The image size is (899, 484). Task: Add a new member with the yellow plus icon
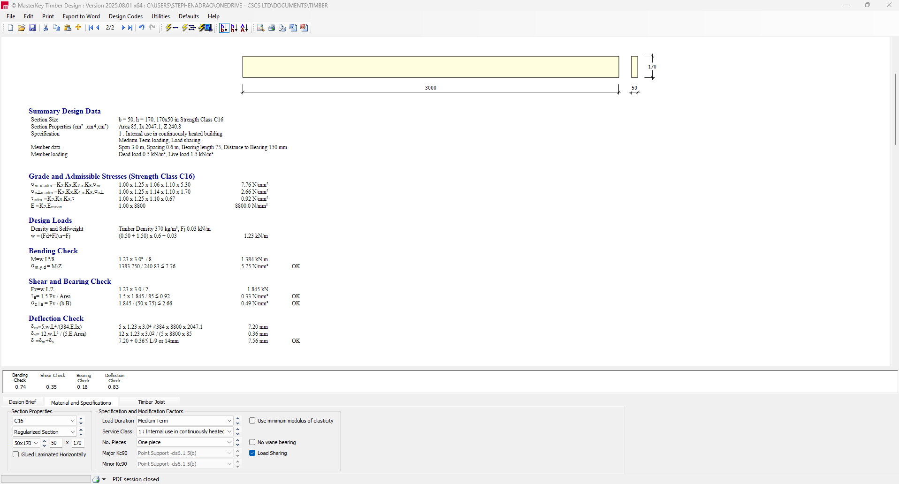(x=78, y=28)
